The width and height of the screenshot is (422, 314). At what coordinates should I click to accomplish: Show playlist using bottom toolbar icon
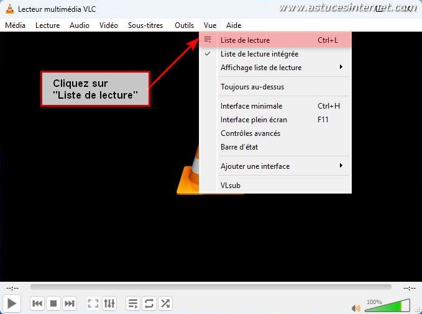pyautogui.click(x=133, y=303)
